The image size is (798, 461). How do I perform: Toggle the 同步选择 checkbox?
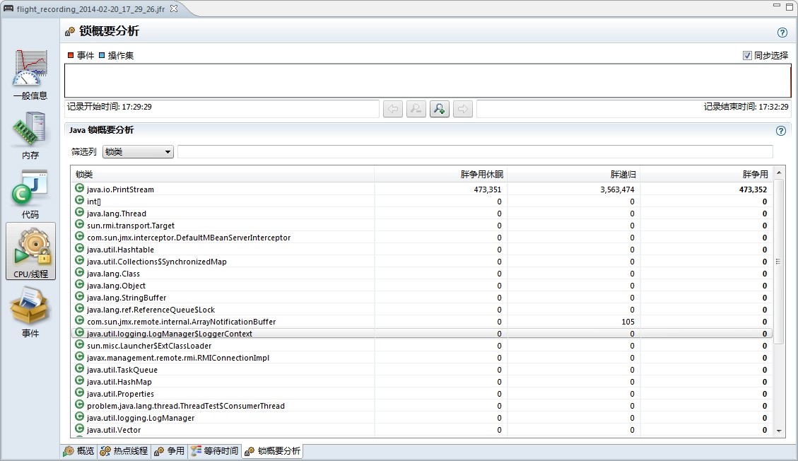point(747,55)
